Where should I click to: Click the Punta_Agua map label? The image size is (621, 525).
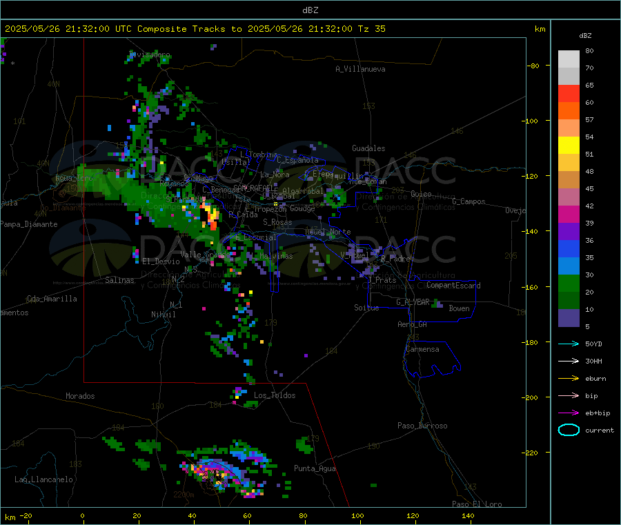point(315,468)
